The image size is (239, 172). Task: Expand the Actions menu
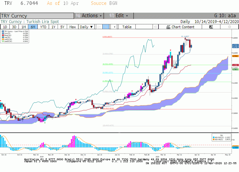pyautogui.click(x=89, y=16)
